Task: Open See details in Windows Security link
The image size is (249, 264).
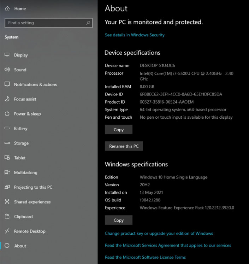Action: pos(135,35)
